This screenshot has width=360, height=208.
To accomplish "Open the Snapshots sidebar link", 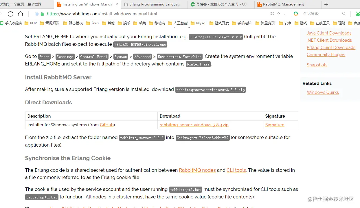I will coord(317,65).
